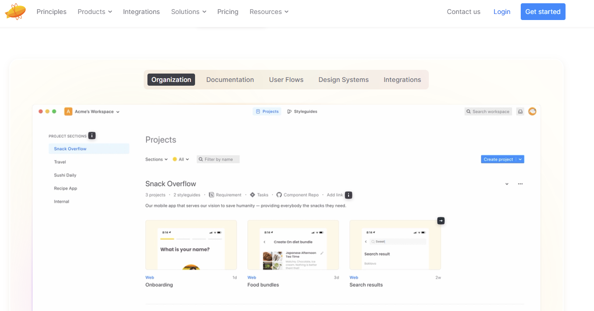Click info hotspot next to Project Sections
Screen dimensions: 594x311
92,135
